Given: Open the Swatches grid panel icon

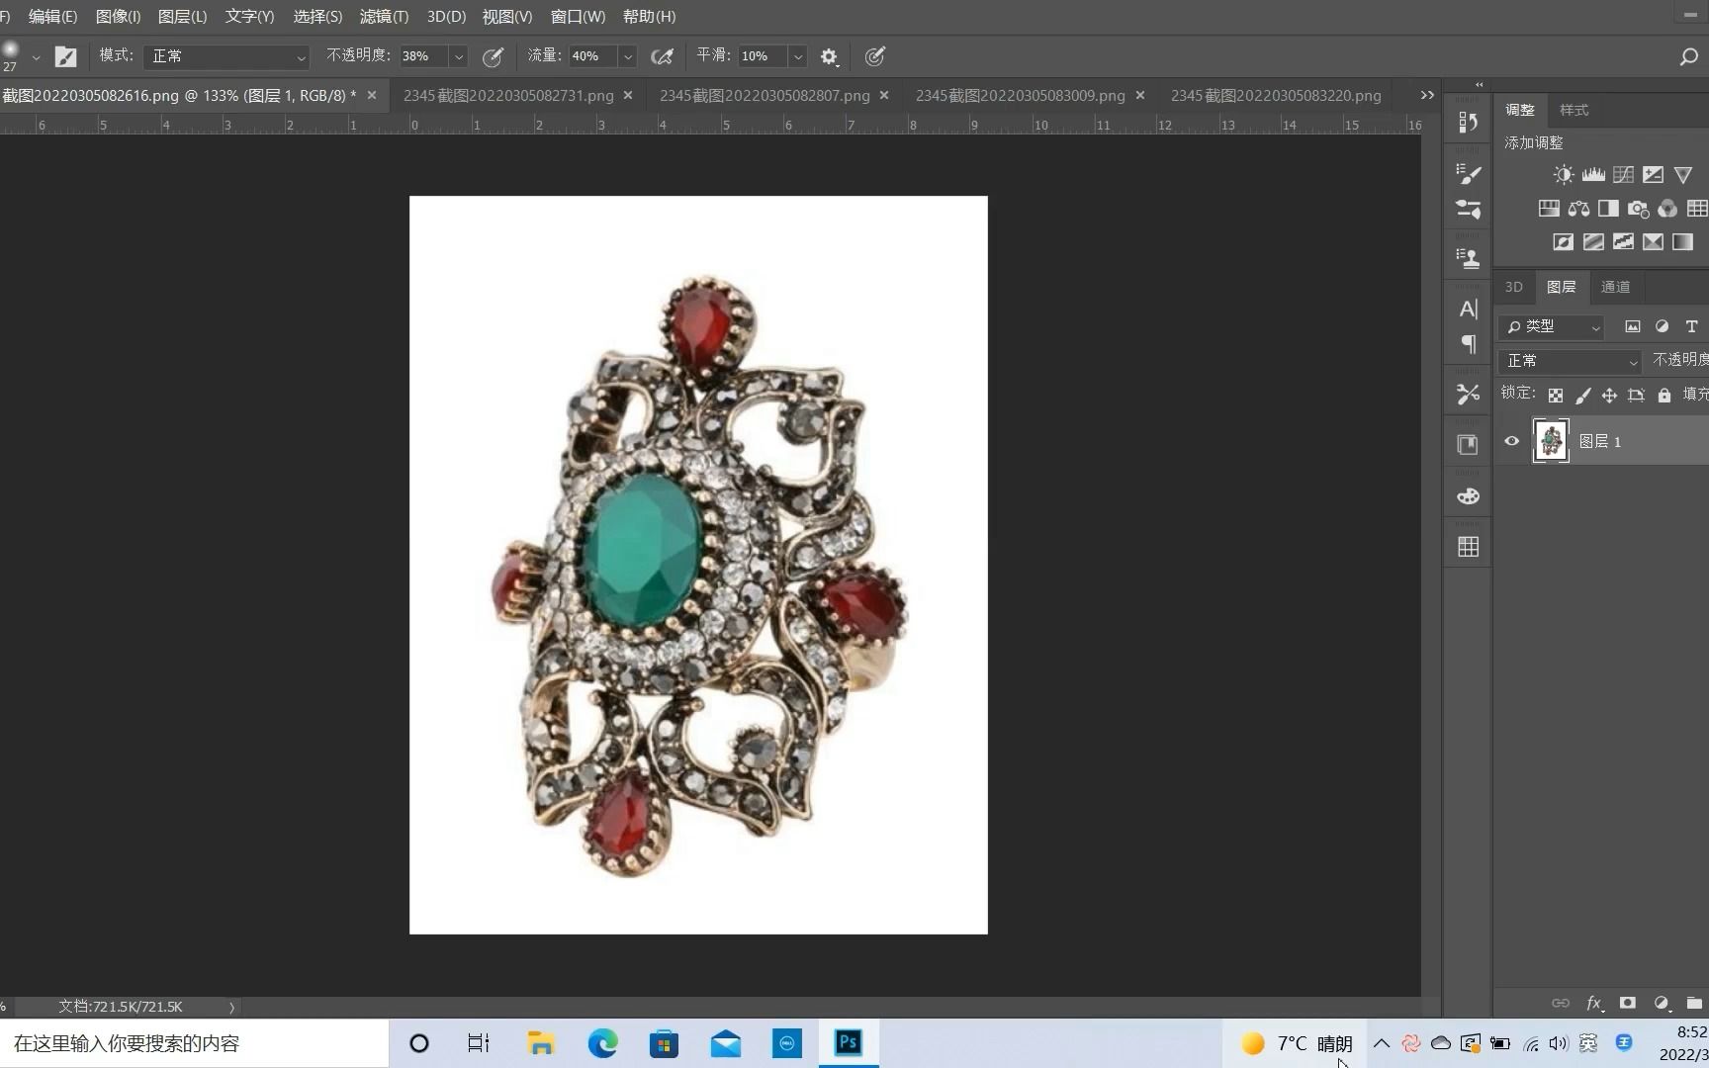Looking at the screenshot, I should [x=1468, y=547].
